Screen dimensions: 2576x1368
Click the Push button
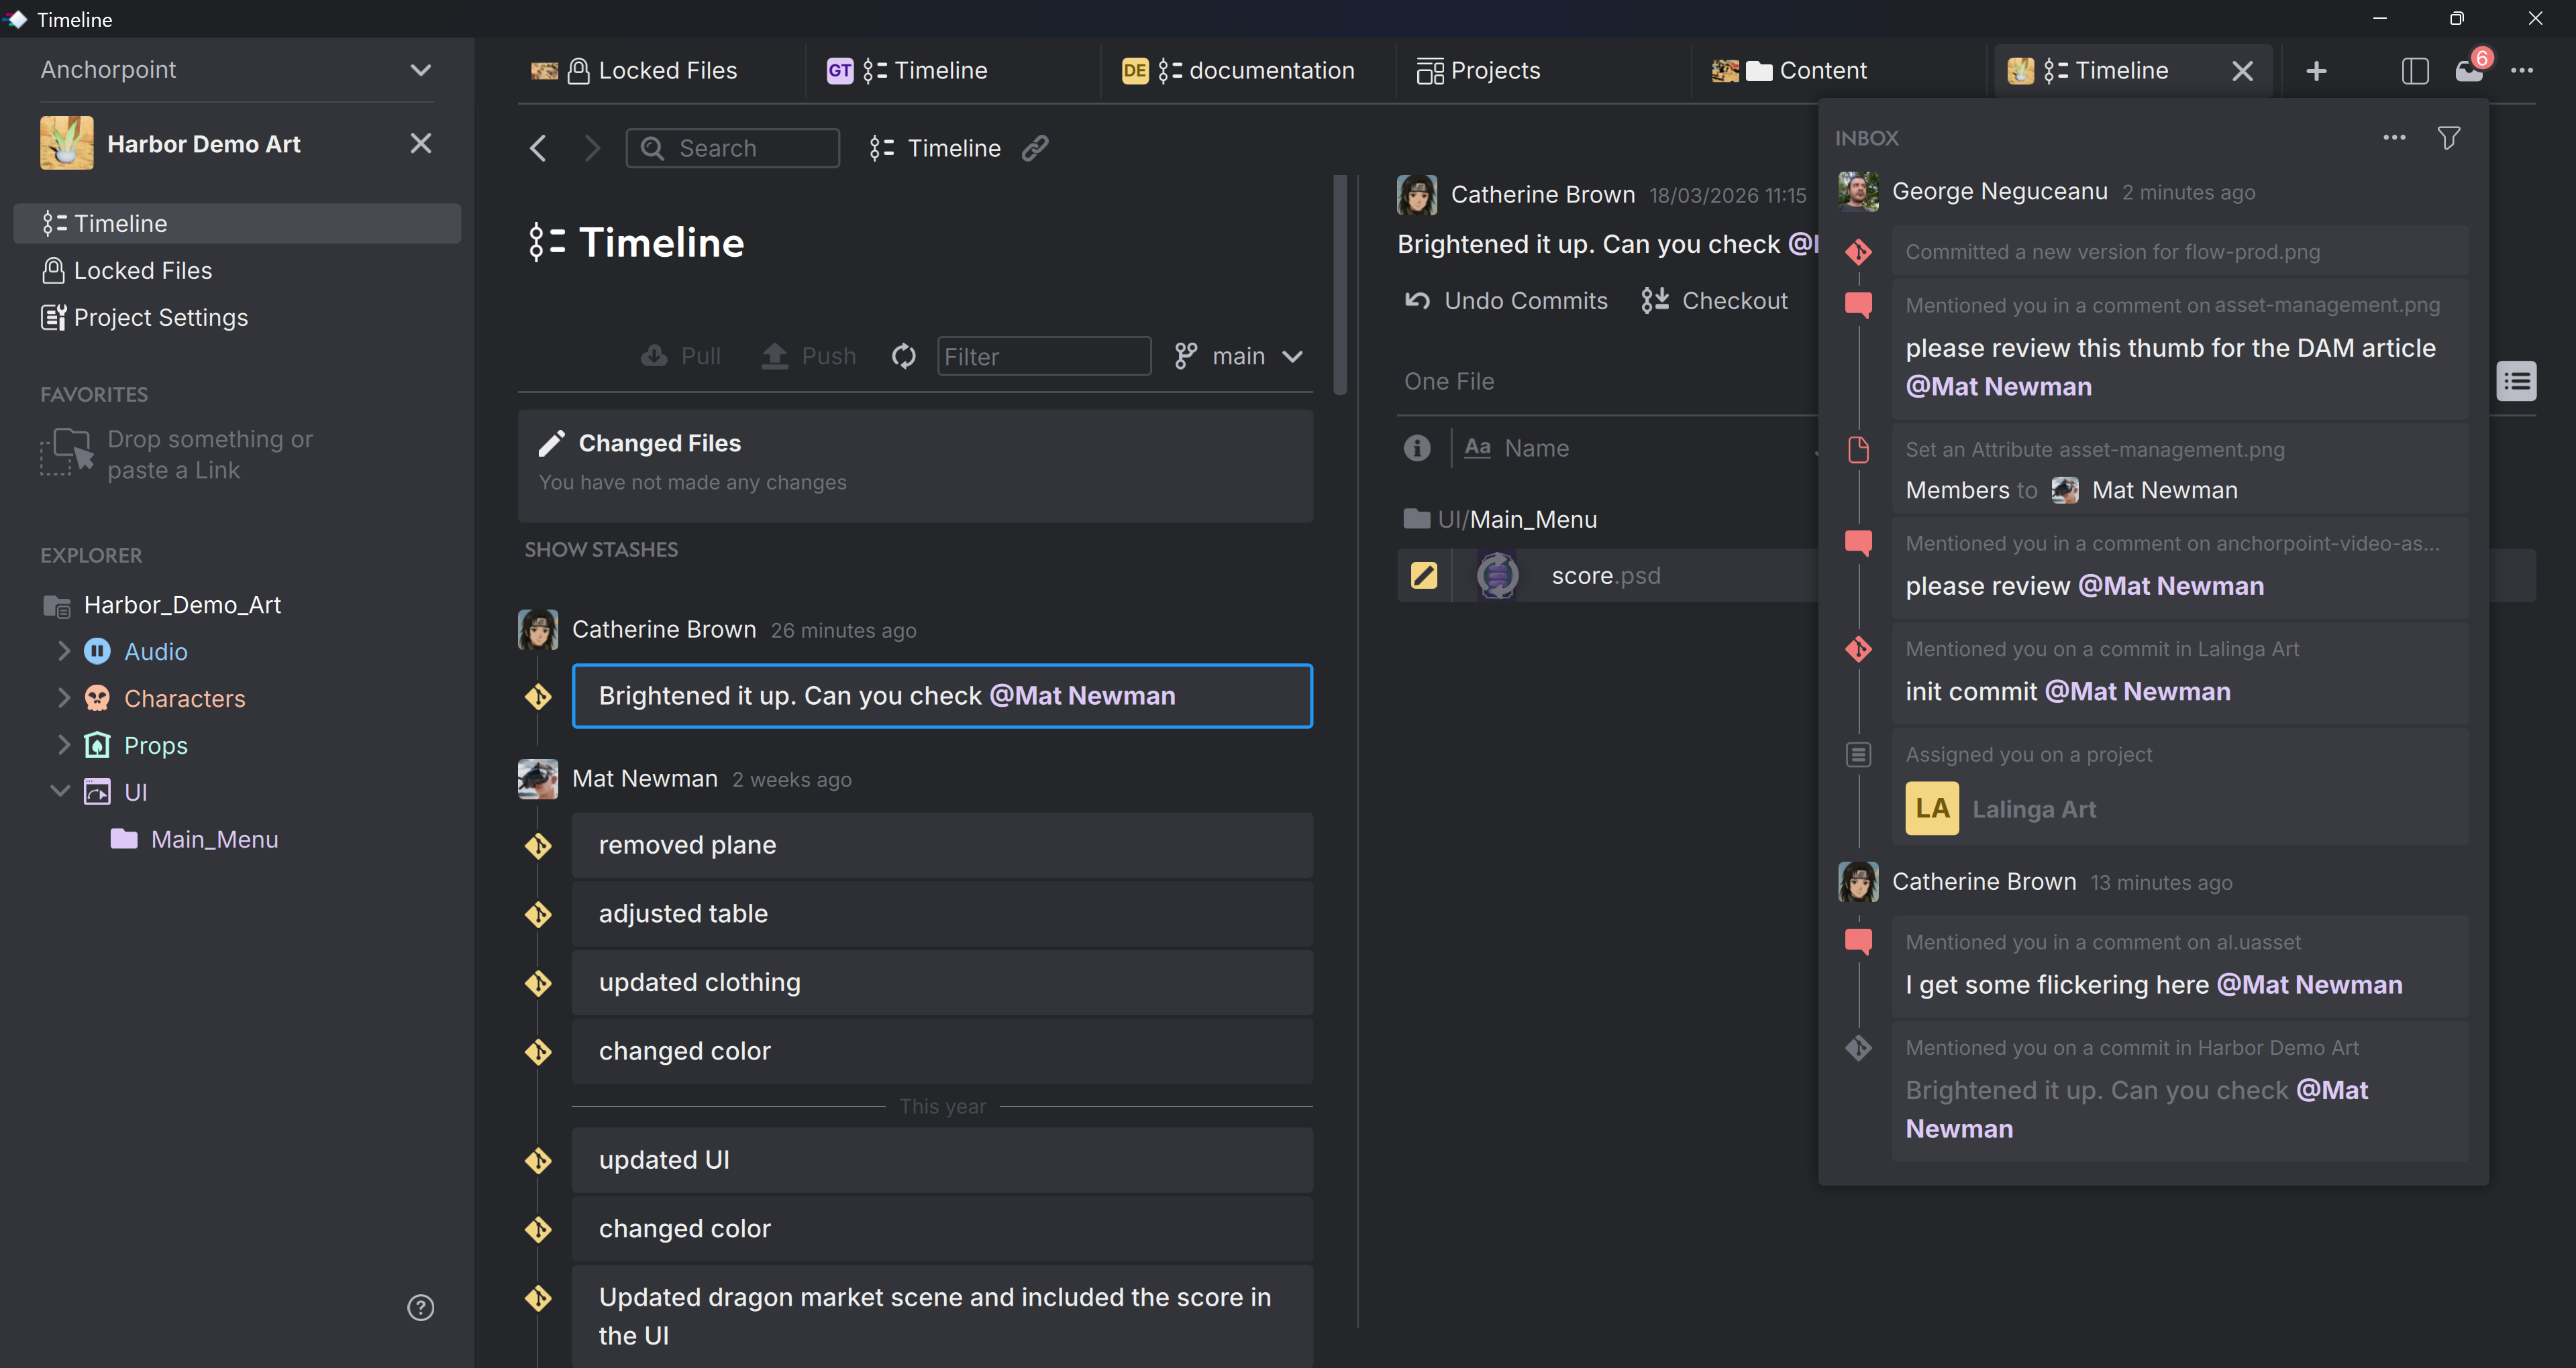click(x=808, y=355)
